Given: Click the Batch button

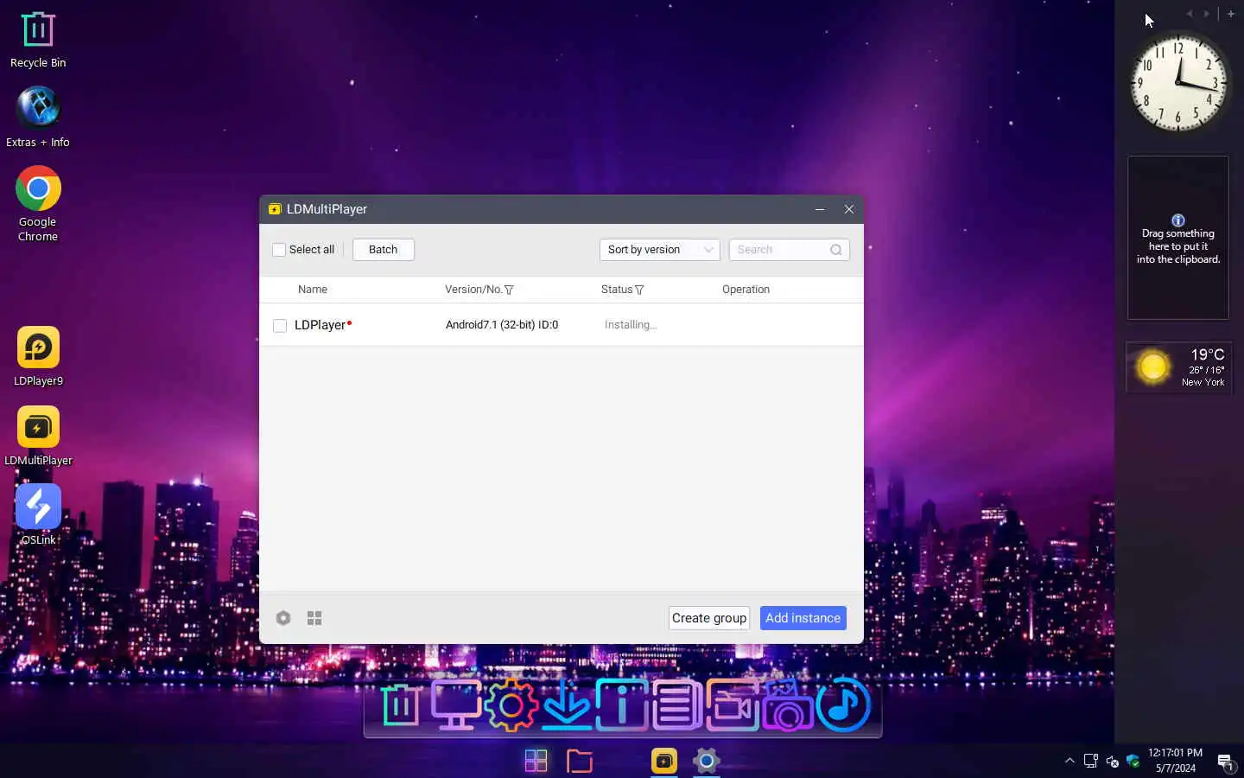Looking at the screenshot, I should click(384, 250).
